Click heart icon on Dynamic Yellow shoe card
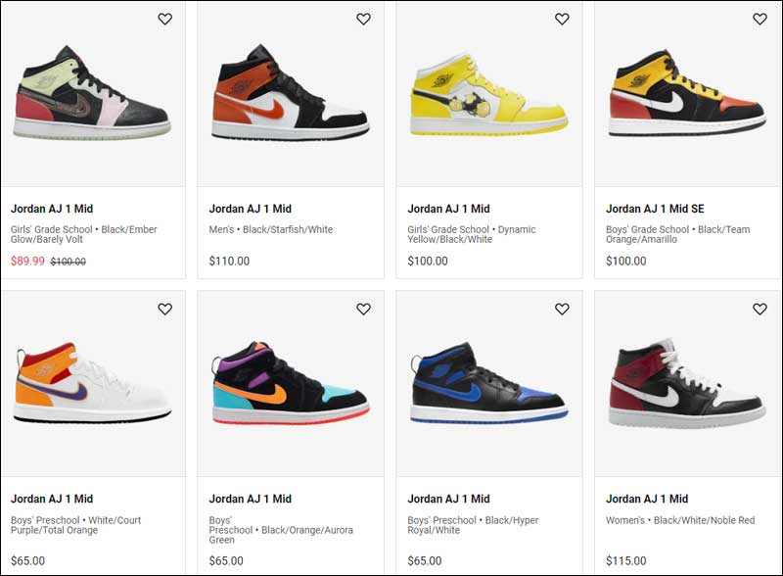Viewport: 783px width, 576px height. pos(562,19)
